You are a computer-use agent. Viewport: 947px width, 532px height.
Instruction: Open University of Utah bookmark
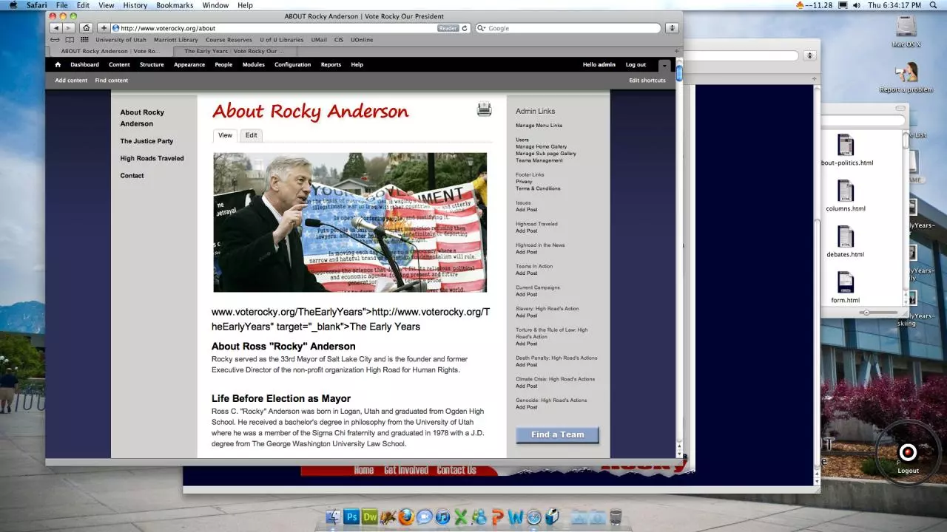tap(121, 40)
